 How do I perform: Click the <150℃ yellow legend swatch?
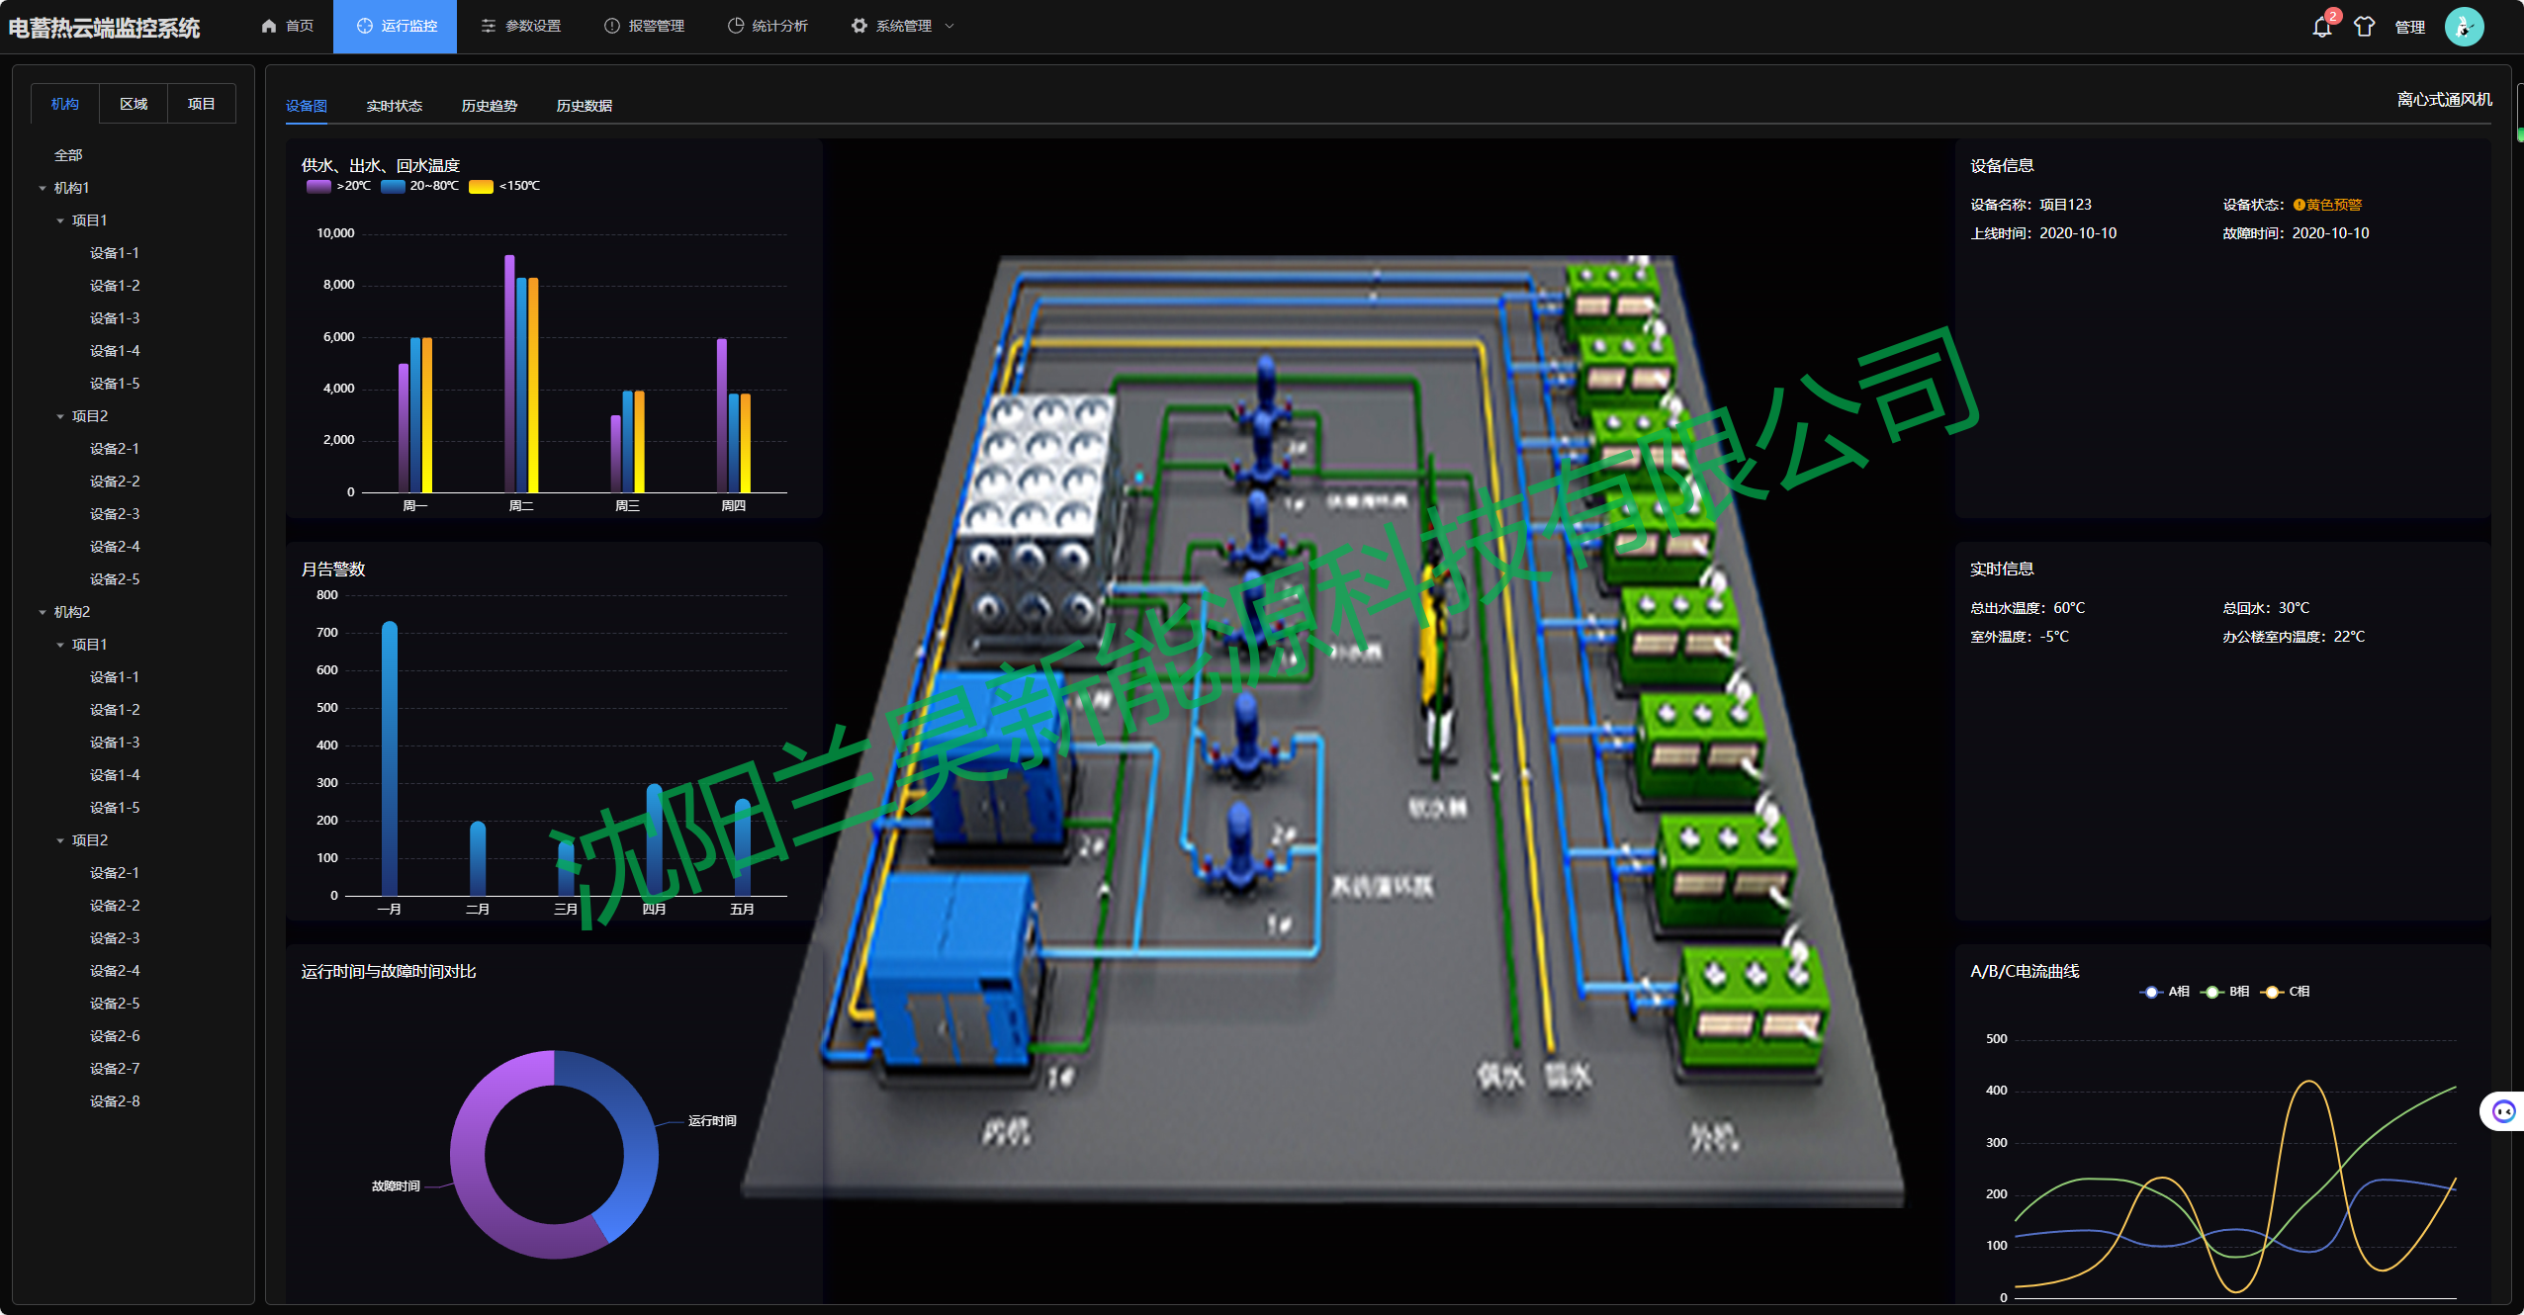(x=481, y=186)
